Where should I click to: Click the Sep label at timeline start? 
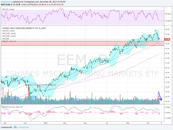[5, 123]
